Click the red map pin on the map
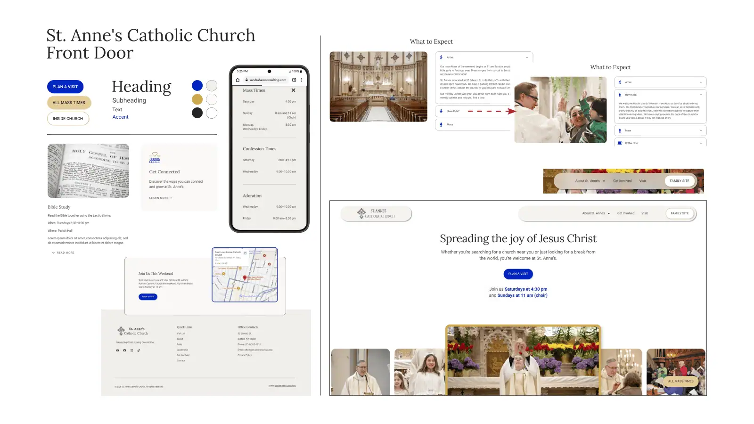754x424 pixels. point(245,277)
